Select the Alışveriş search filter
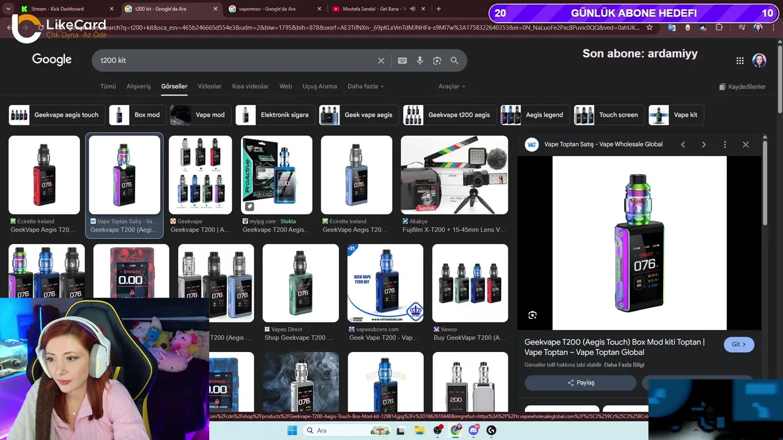This screenshot has width=783, height=440. pyautogui.click(x=138, y=86)
